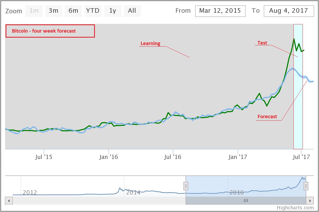Select the Learning annotation label
This screenshot has width=319, height=212.
(150, 43)
